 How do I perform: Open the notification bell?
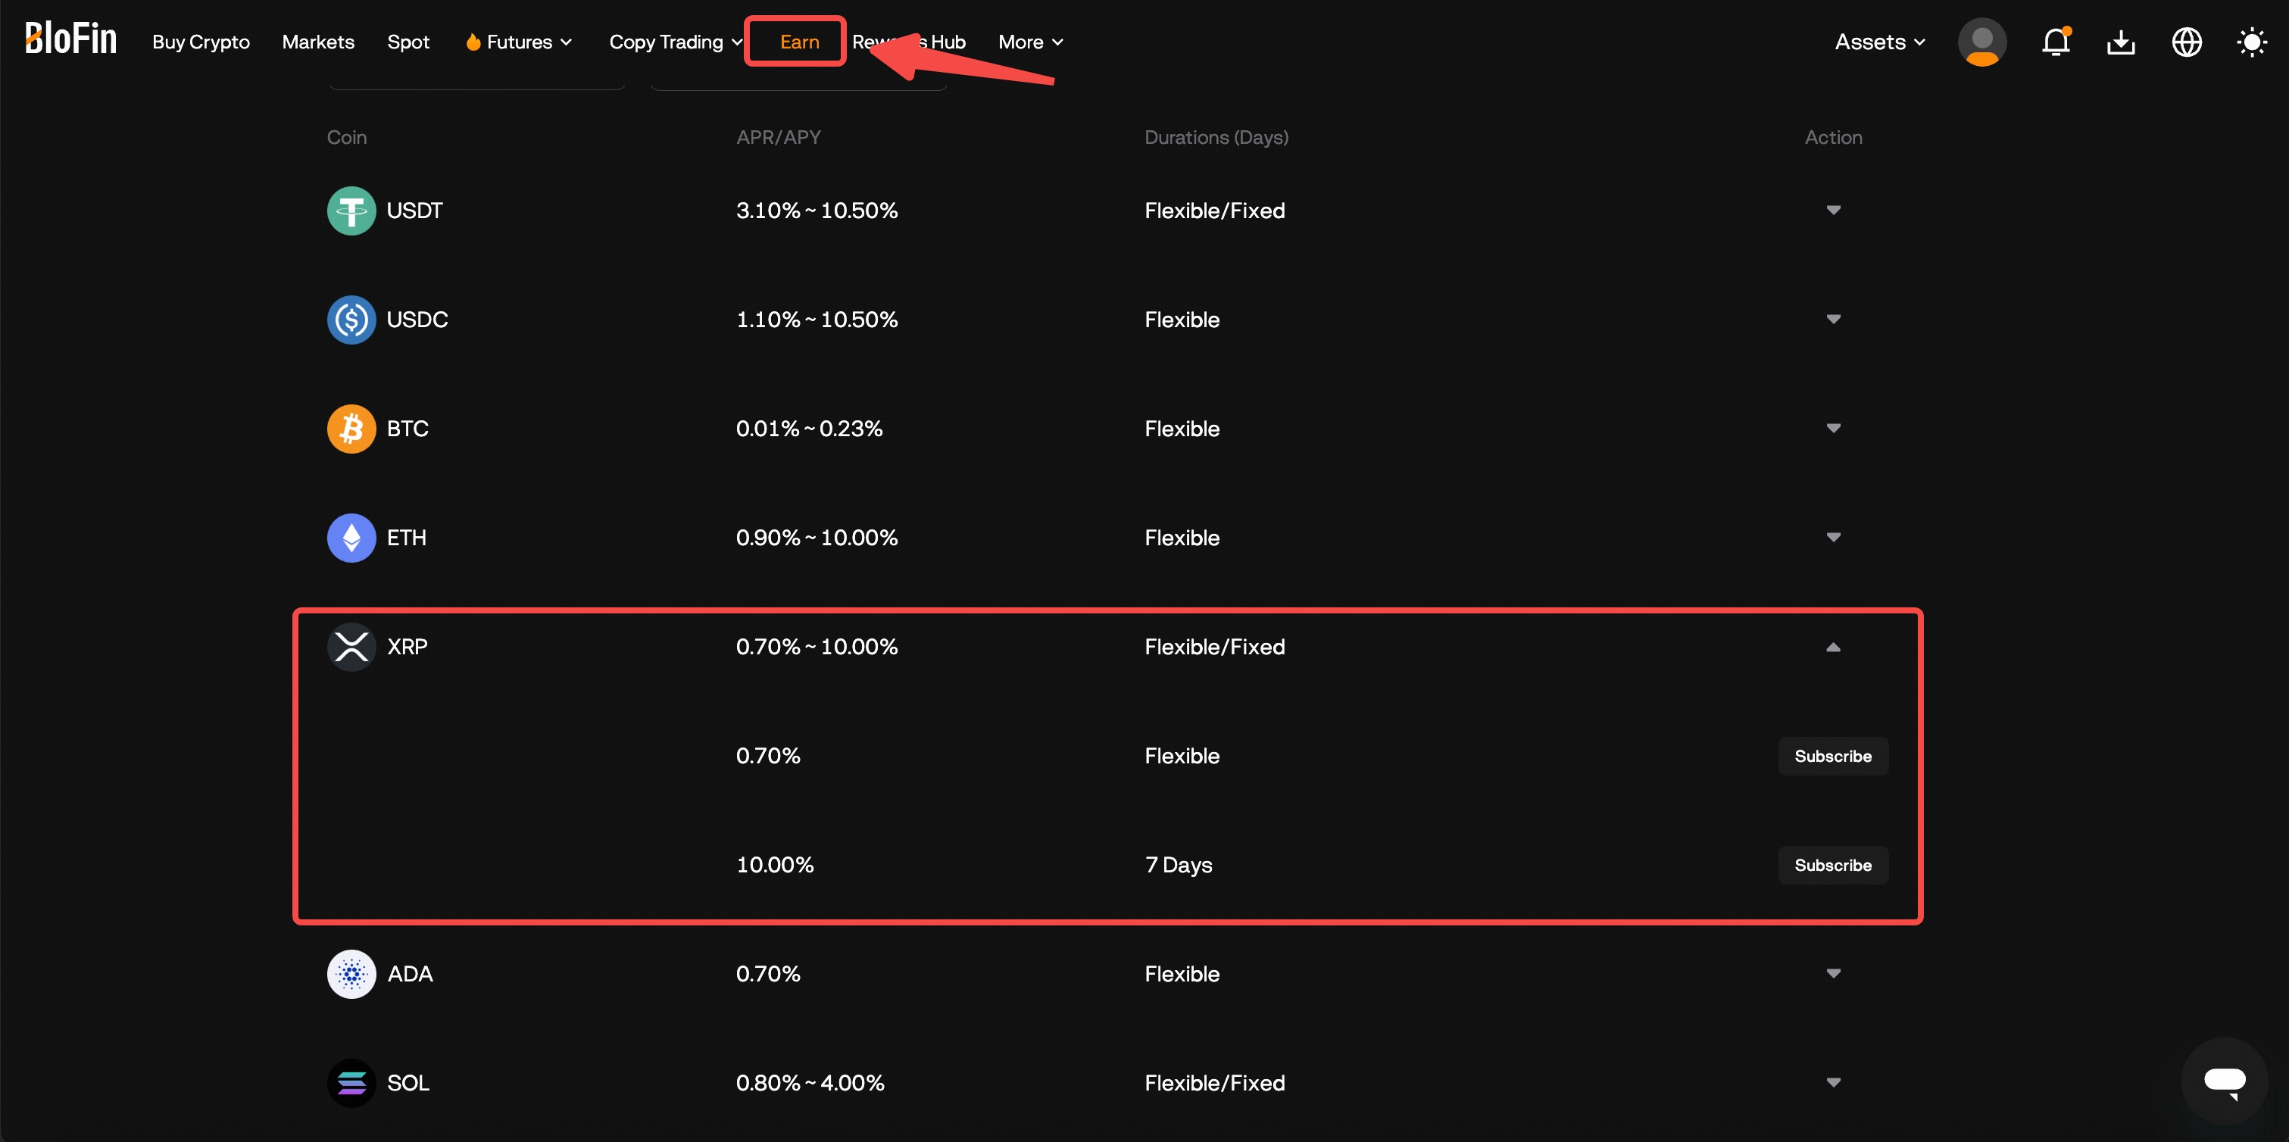(x=2056, y=42)
